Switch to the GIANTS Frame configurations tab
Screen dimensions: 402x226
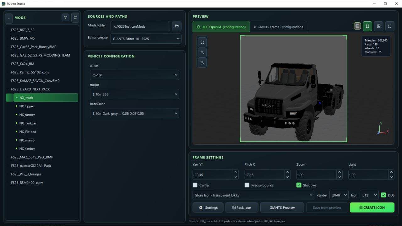pyautogui.click(x=278, y=27)
